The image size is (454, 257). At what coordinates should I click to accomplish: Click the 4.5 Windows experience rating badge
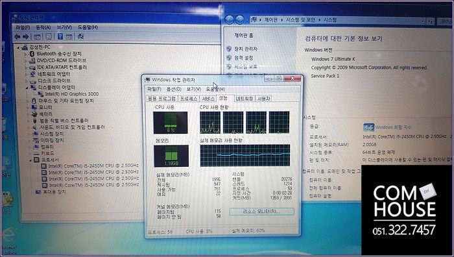click(x=368, y=127)
